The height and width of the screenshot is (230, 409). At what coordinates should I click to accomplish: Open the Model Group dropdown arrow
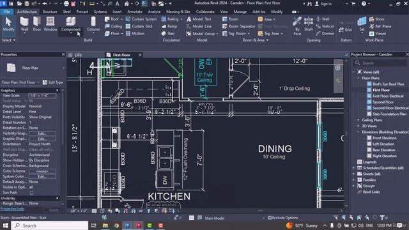point(217,34)
